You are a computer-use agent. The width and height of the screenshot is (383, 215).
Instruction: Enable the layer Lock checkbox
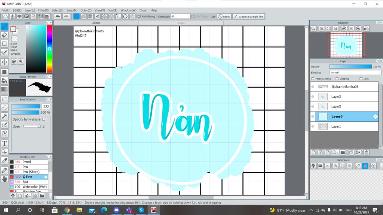point(361,79)
